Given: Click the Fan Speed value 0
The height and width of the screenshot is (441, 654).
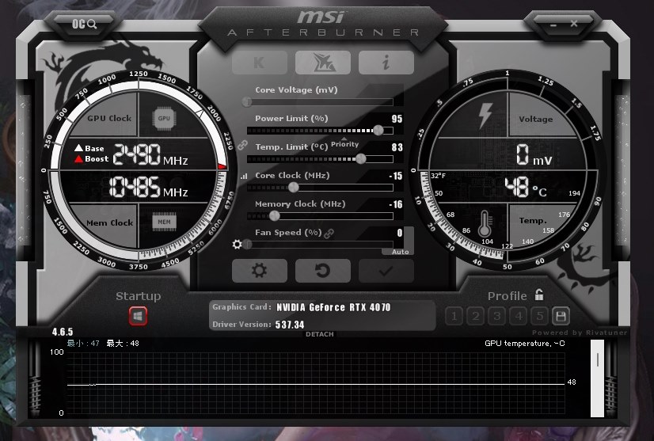Looking at the screenshot, I should coord(400,233).
